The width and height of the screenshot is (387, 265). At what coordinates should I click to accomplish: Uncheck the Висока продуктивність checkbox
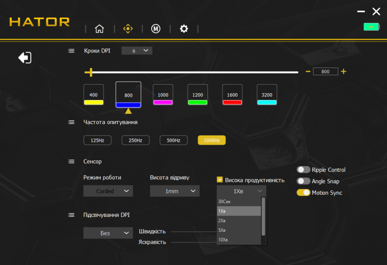220,180
